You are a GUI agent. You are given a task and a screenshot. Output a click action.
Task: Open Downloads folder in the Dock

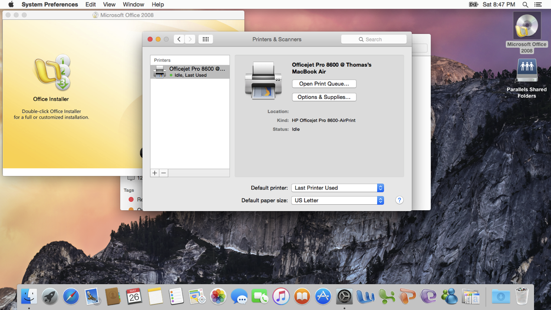coord(501,296)
